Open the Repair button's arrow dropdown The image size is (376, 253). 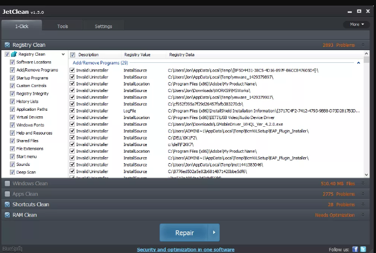[x=214, y=233]
